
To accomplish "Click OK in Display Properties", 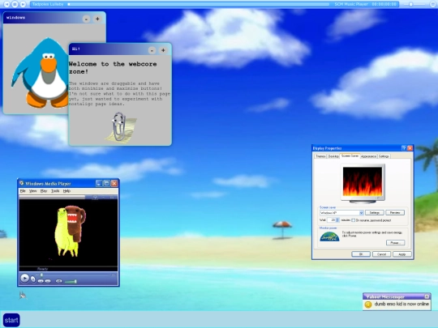I will [361, 254].
